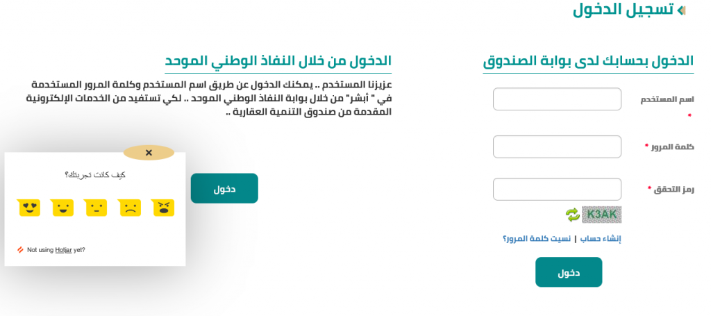
Task: Refresh the captcha code with green arrows
Action: tap(572, 215)
